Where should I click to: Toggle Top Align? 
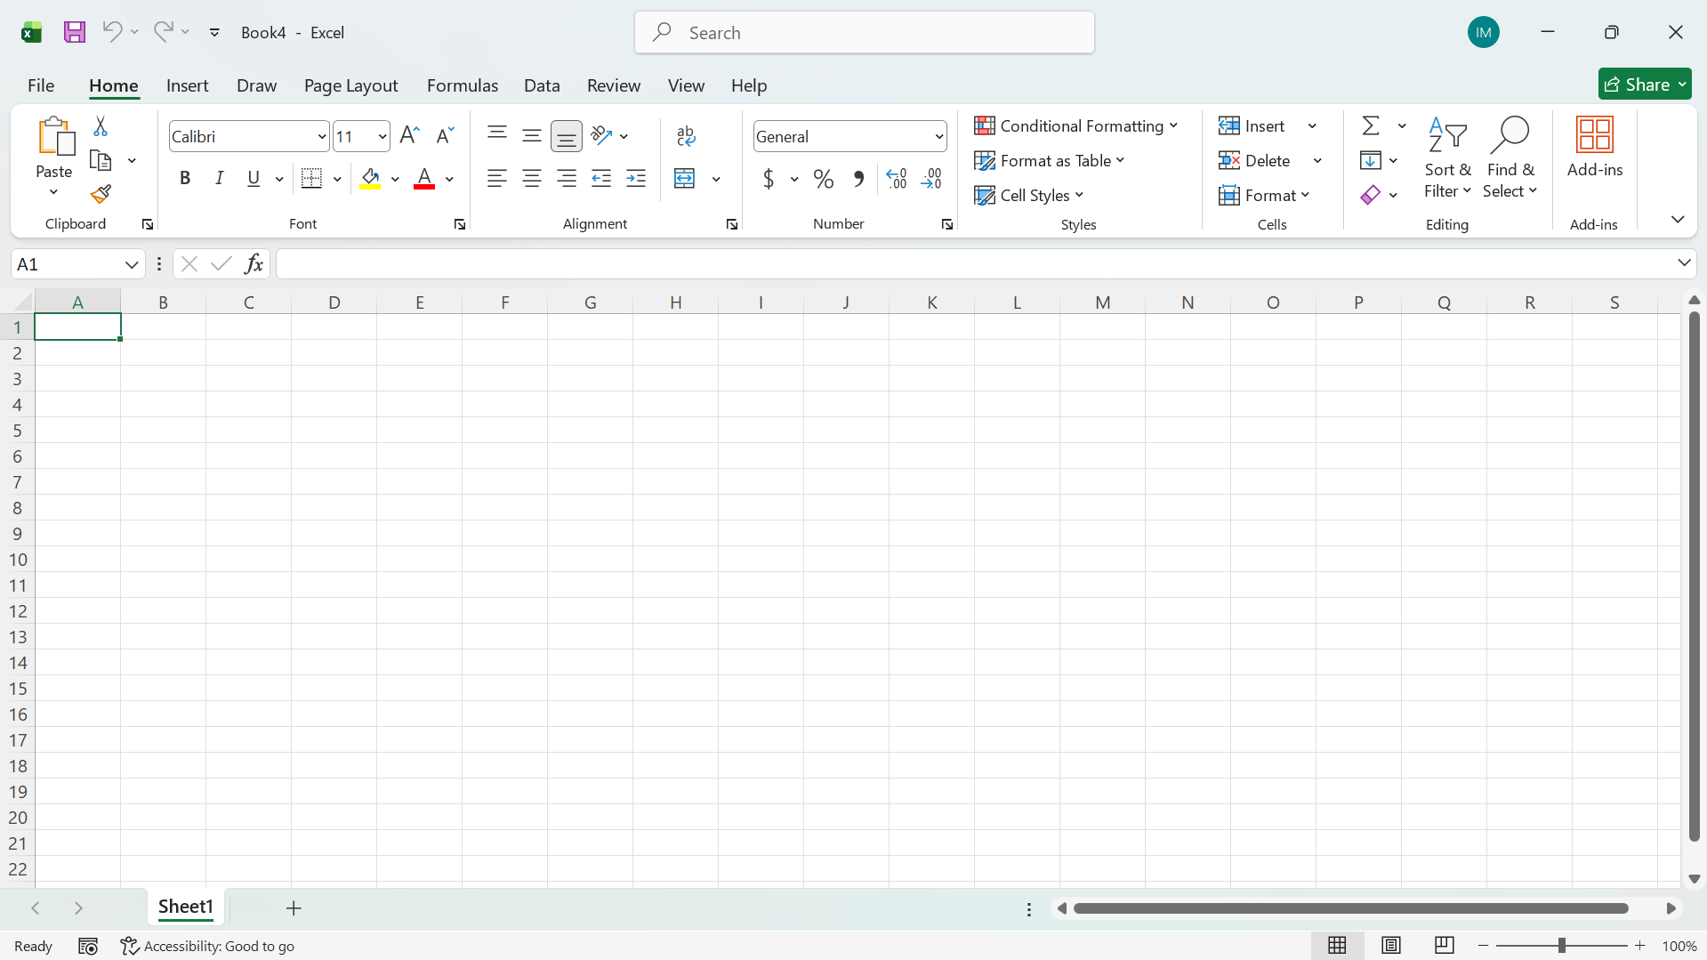497,135
